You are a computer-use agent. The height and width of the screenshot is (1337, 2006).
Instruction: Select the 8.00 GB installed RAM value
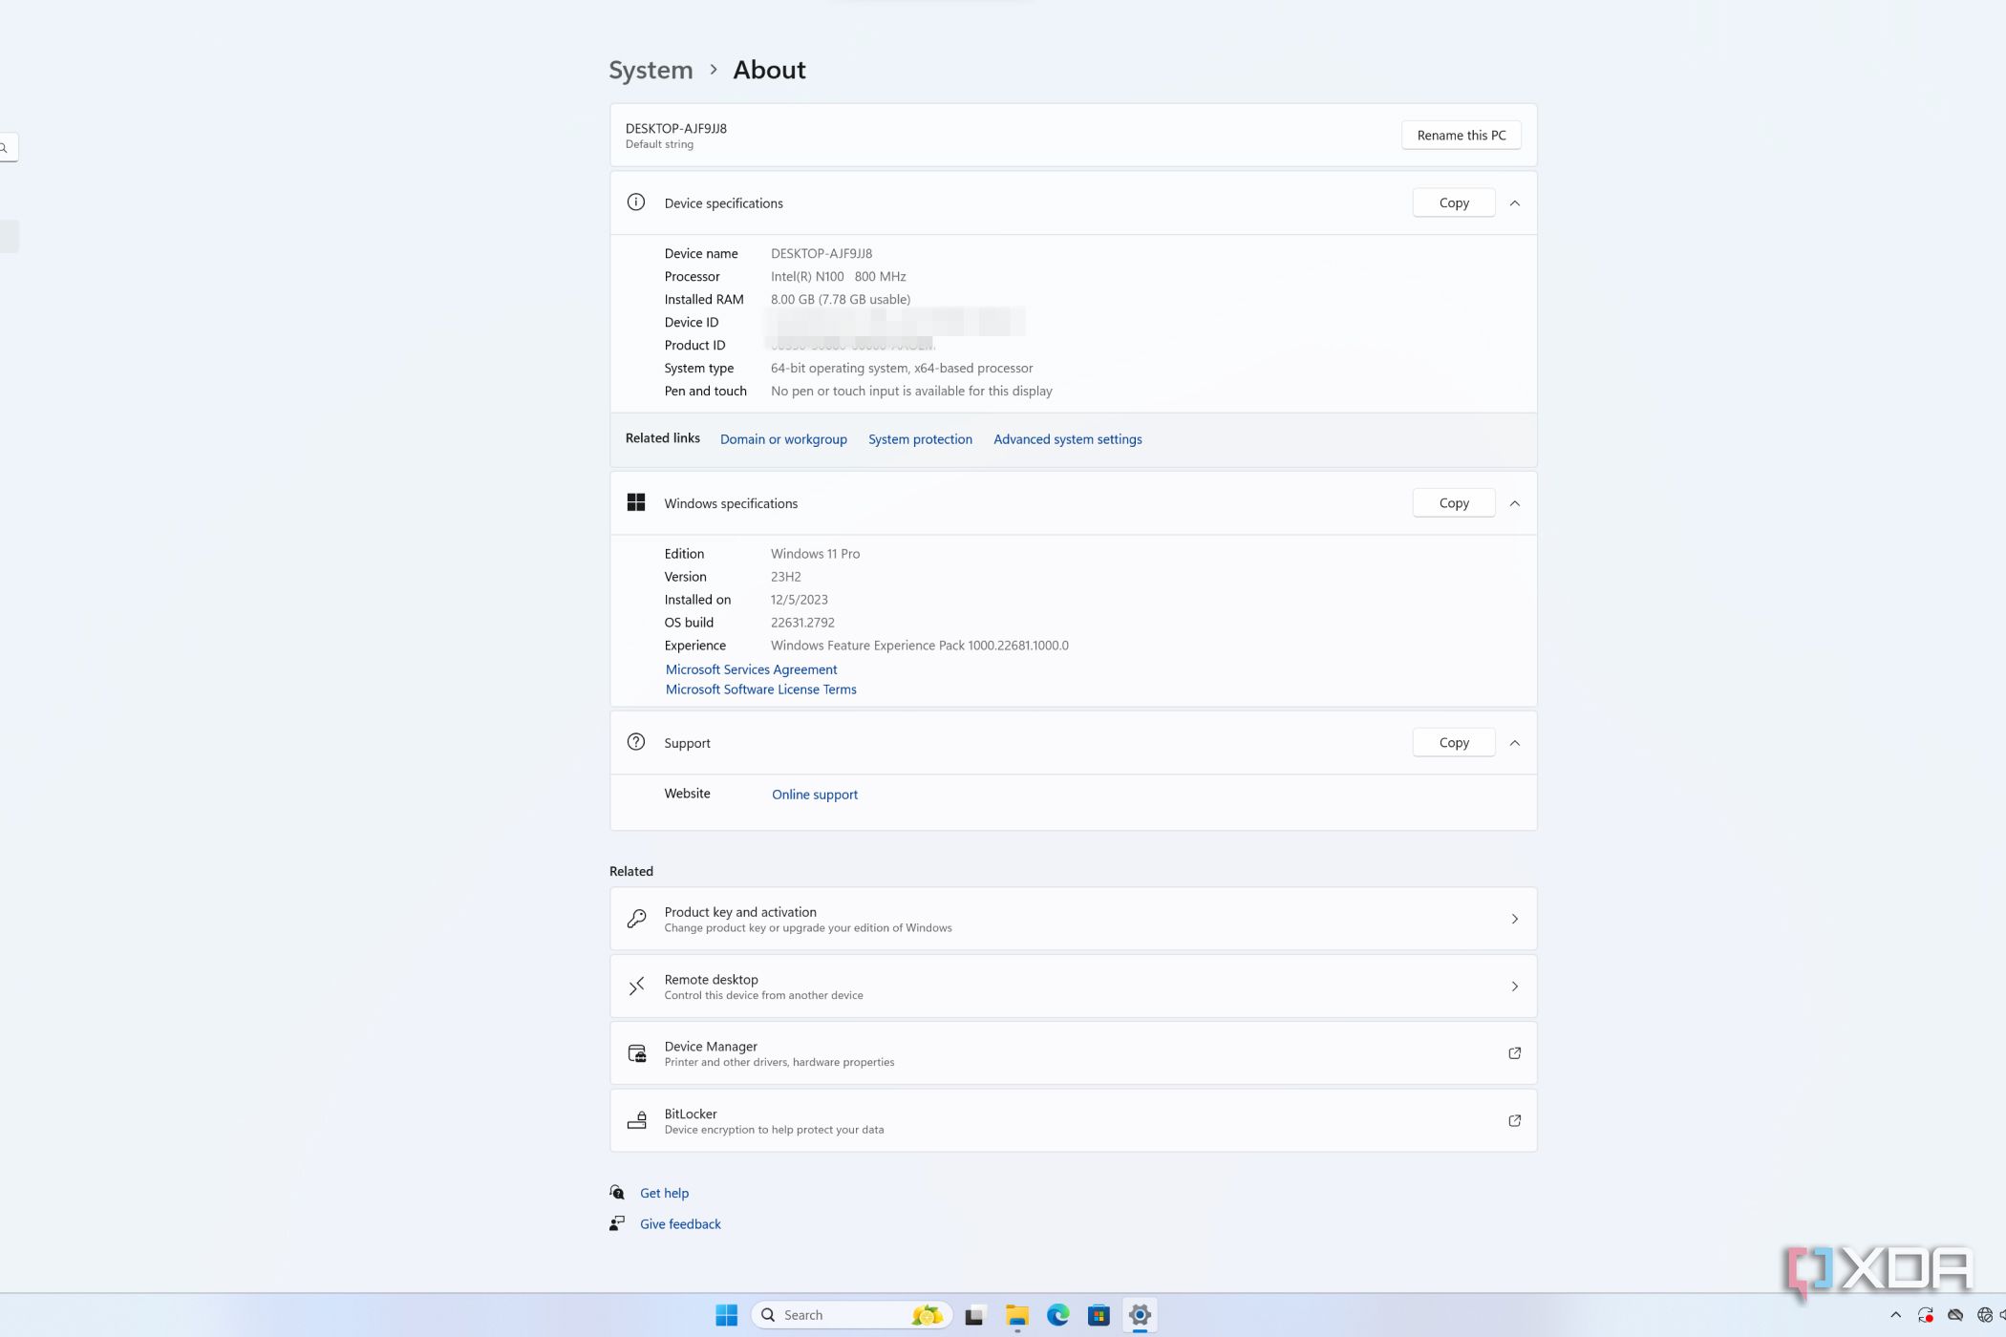[x=840, y=299]
